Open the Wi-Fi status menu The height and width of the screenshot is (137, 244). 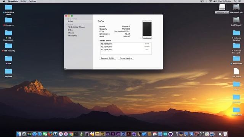pos(210,1)
